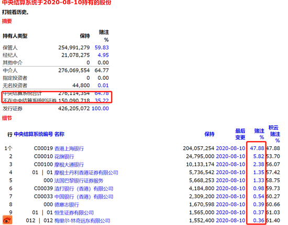Click 0.98 stake percentage link
This screenshot has width=288, height=225.
click(259, 188)
